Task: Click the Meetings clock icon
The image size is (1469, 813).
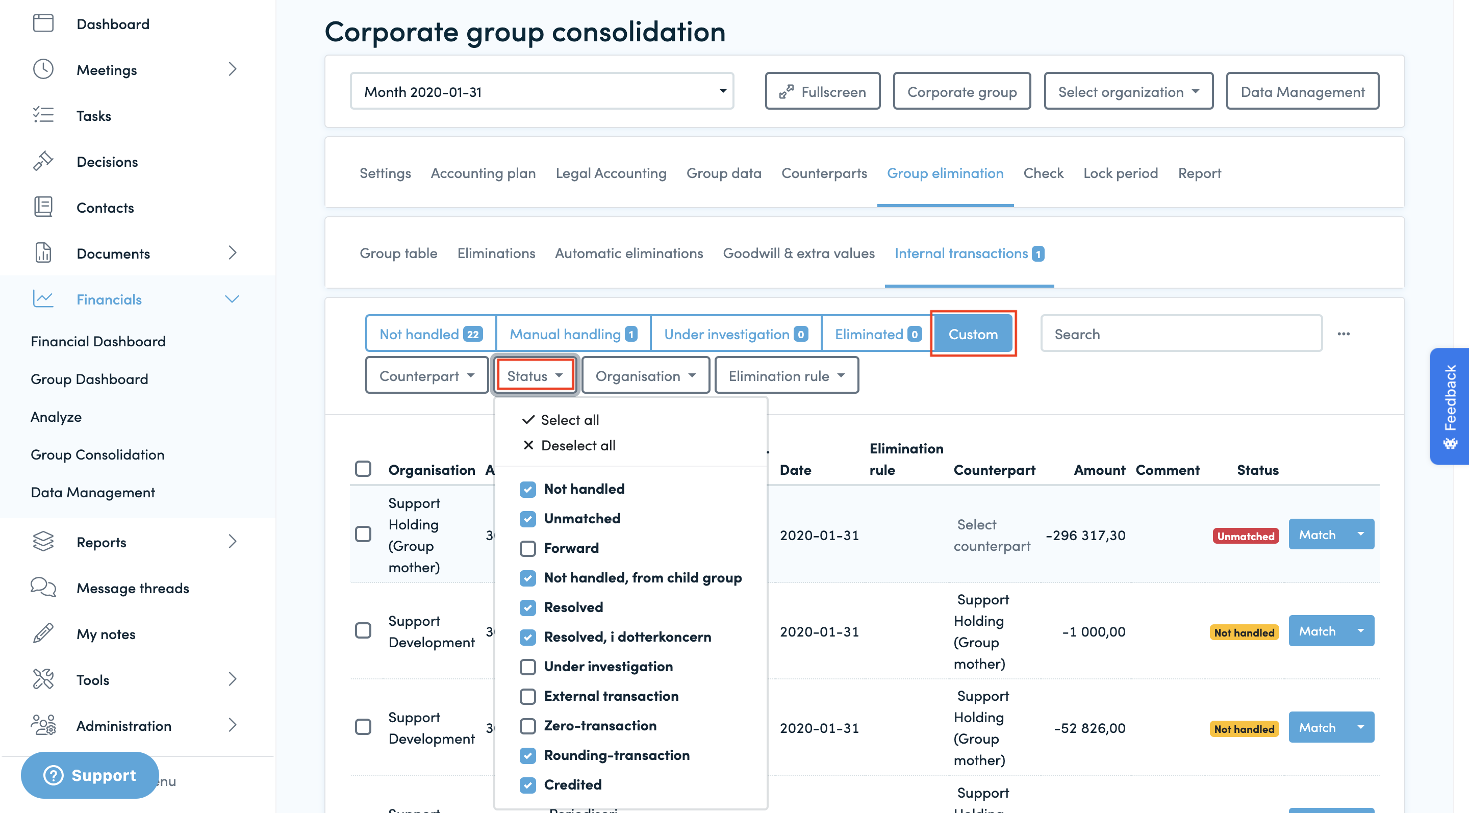Action: (x=43, y=69)
